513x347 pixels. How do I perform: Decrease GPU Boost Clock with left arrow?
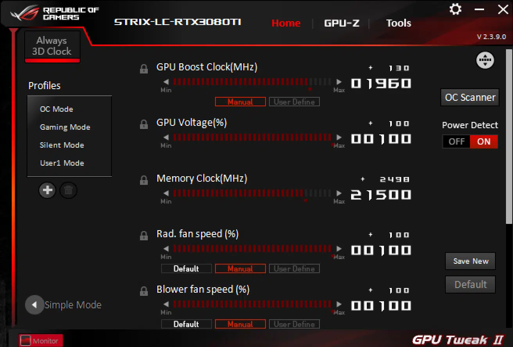click(x=166, y=82)
